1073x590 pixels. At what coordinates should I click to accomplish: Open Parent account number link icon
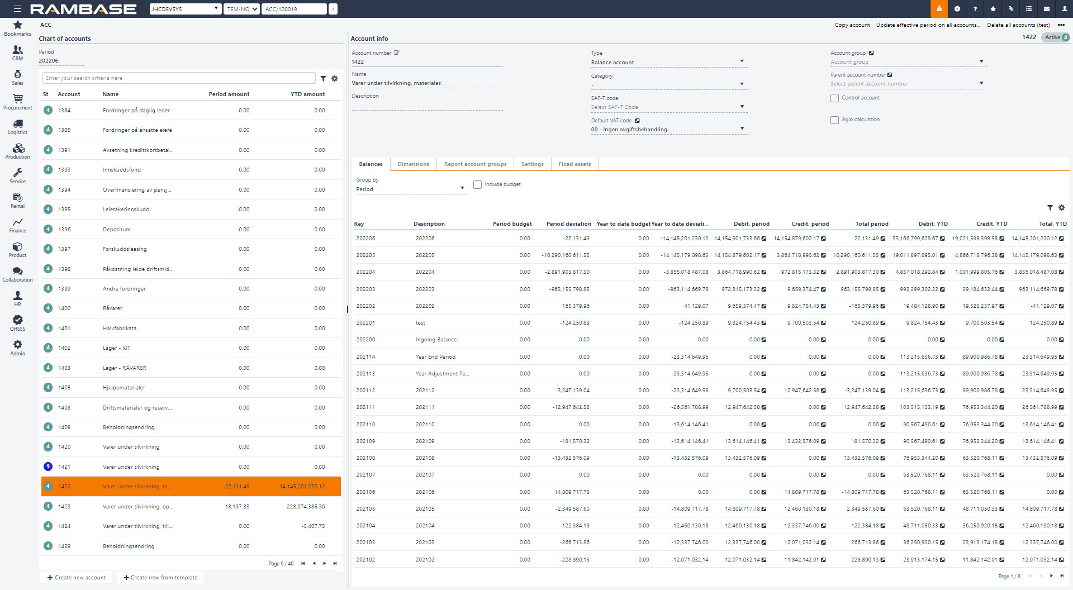tap(890, 75)
